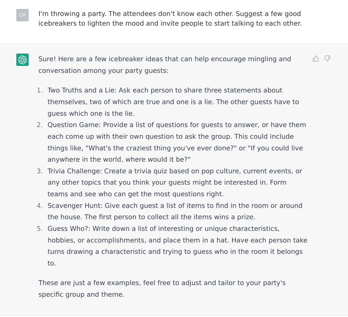The height and width of the screenshot is (317, 348).
Task: Click the thumbs up icon
Action: tap(316, 59)
